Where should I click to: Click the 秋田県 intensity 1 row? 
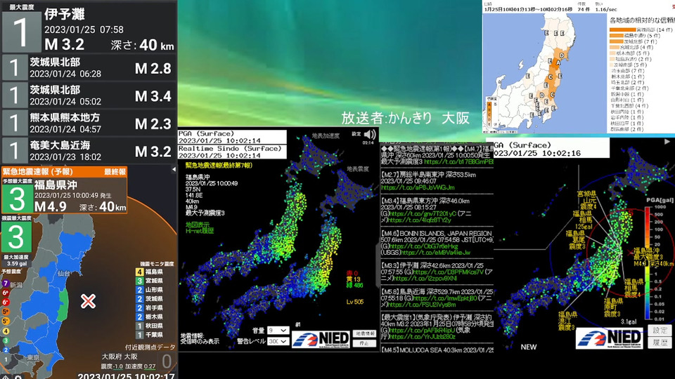pos(150,326)
